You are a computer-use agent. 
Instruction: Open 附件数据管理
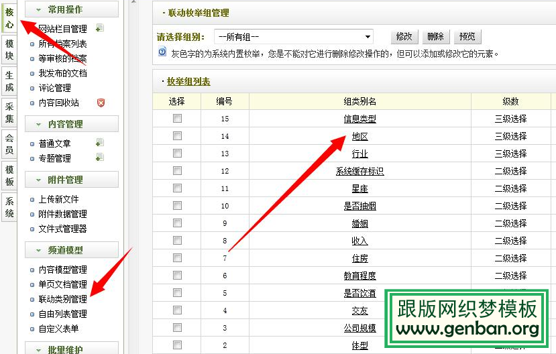pos(63,214)
